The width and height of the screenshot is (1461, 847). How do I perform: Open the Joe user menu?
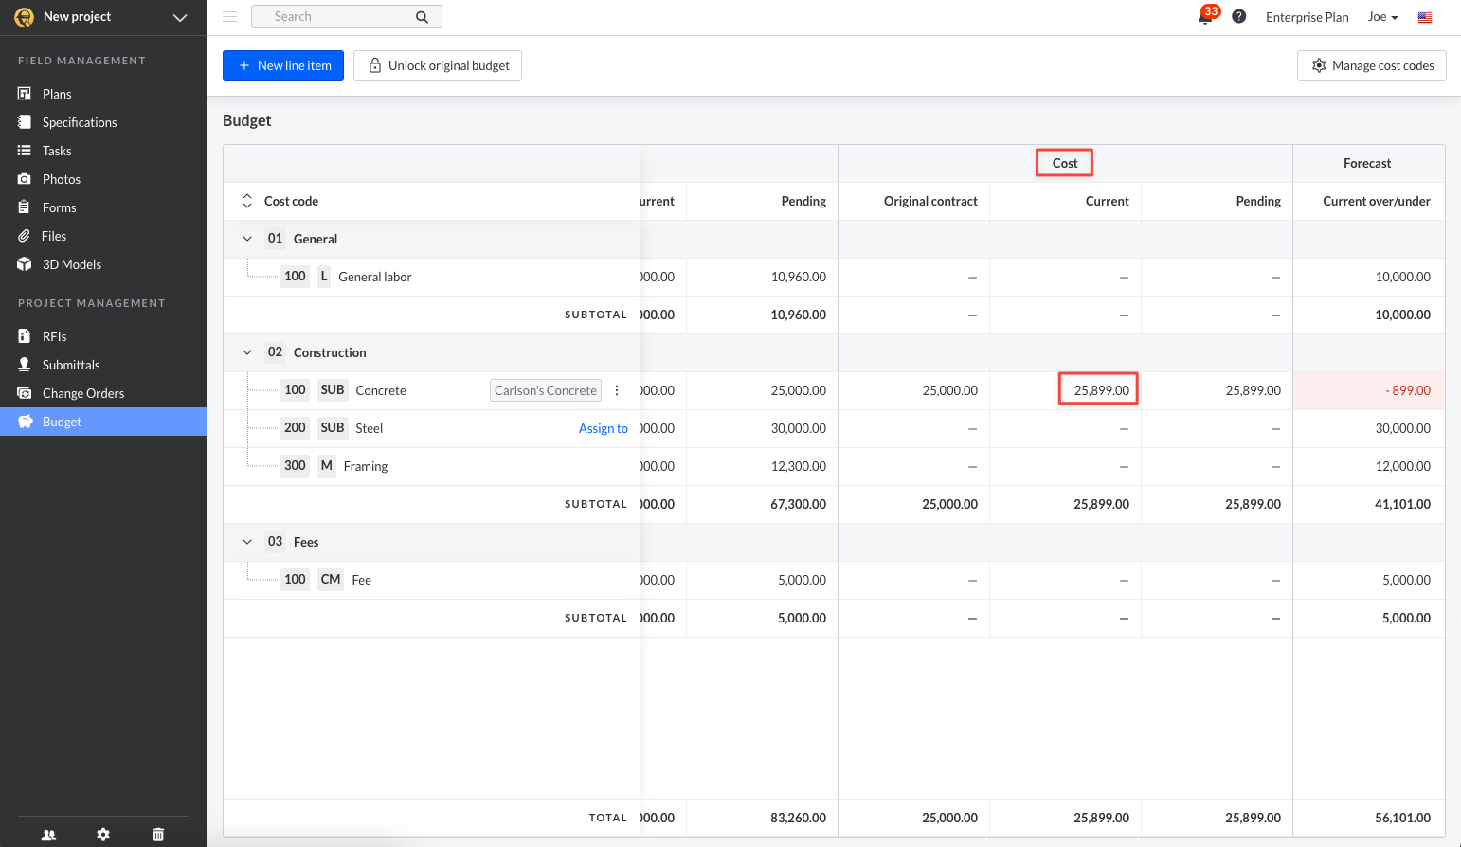click(x=1382, y=17)
